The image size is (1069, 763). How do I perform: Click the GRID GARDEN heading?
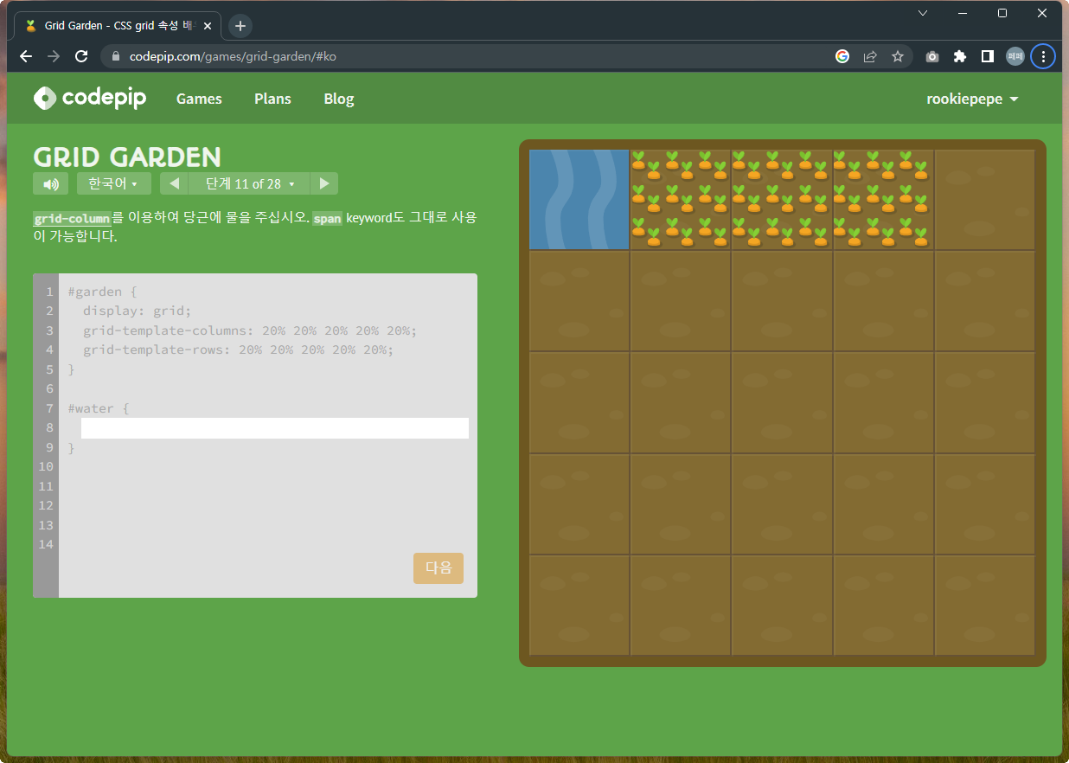[127, 157]
